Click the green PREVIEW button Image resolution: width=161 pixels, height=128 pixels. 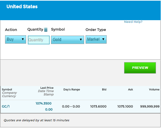(x=140, y=68)
